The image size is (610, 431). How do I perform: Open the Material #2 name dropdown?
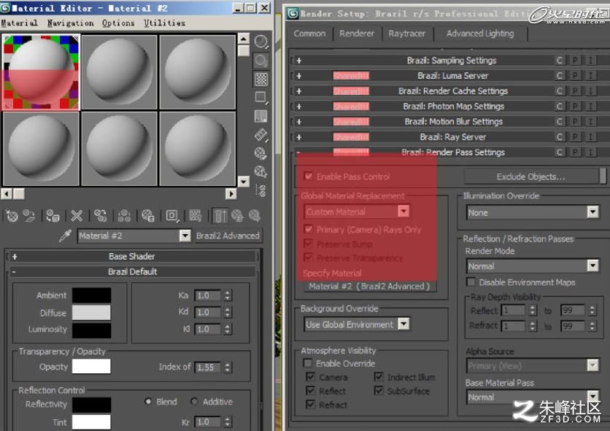click(x=185, y=236)
